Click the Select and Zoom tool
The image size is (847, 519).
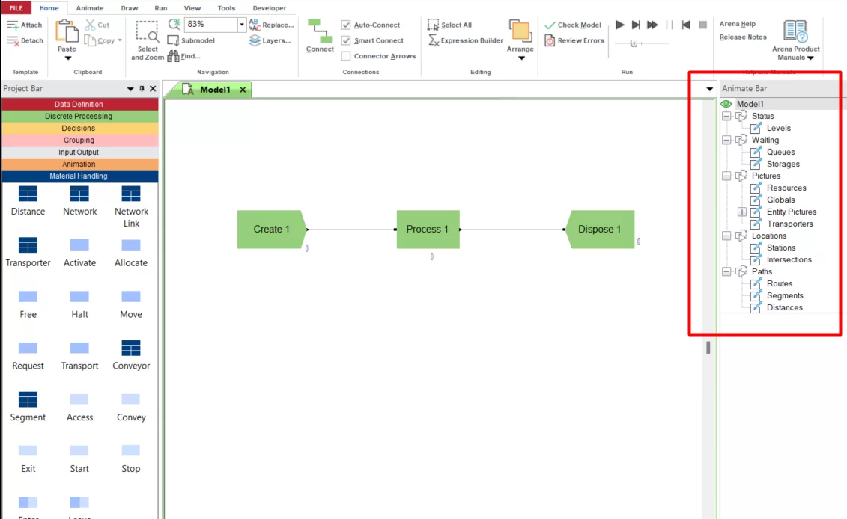coord(147,40)
